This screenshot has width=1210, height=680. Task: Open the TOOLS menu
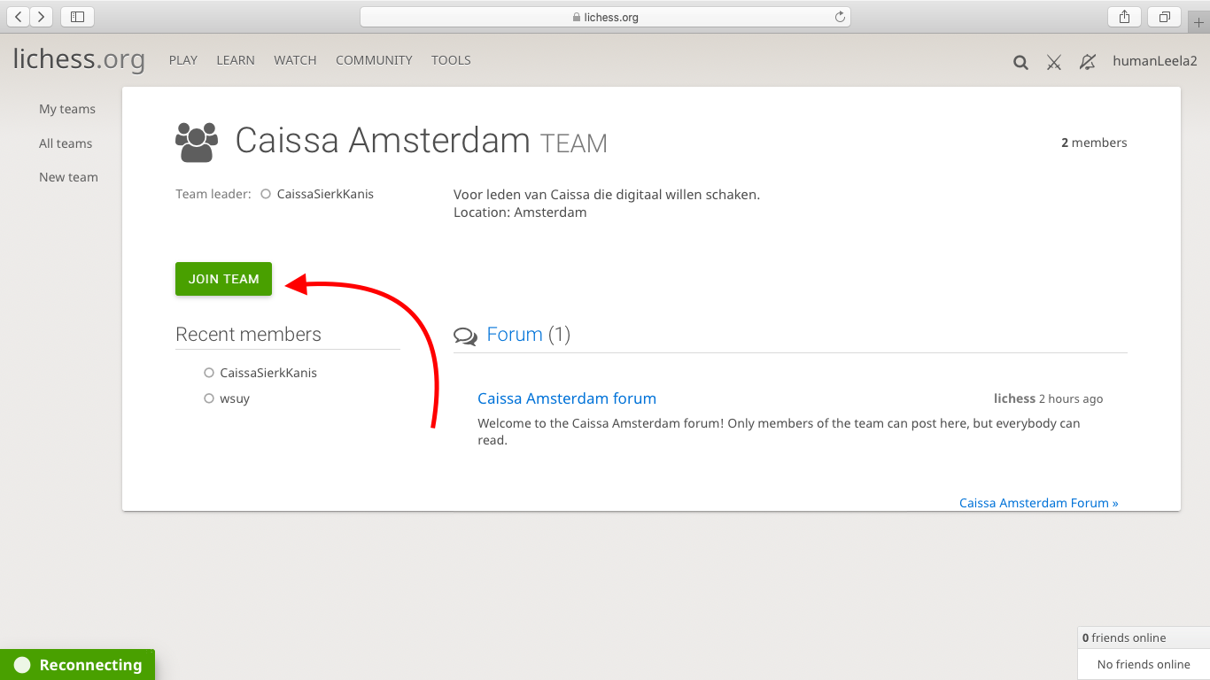click(x=451, y=60)
